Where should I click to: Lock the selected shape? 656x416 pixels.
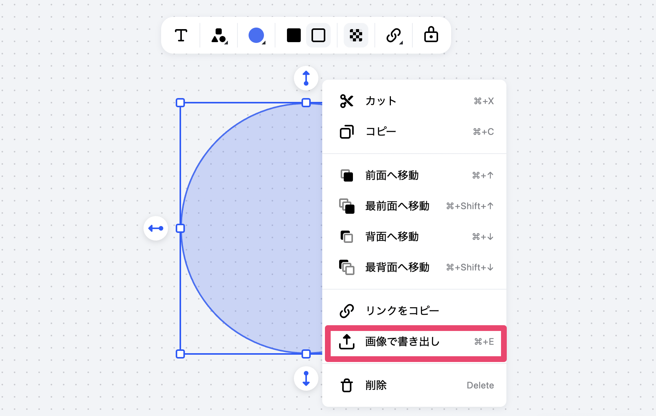(x=431, y=35)
